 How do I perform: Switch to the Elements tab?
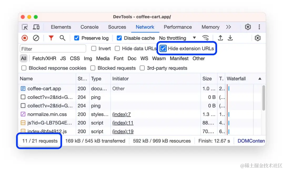61,27
